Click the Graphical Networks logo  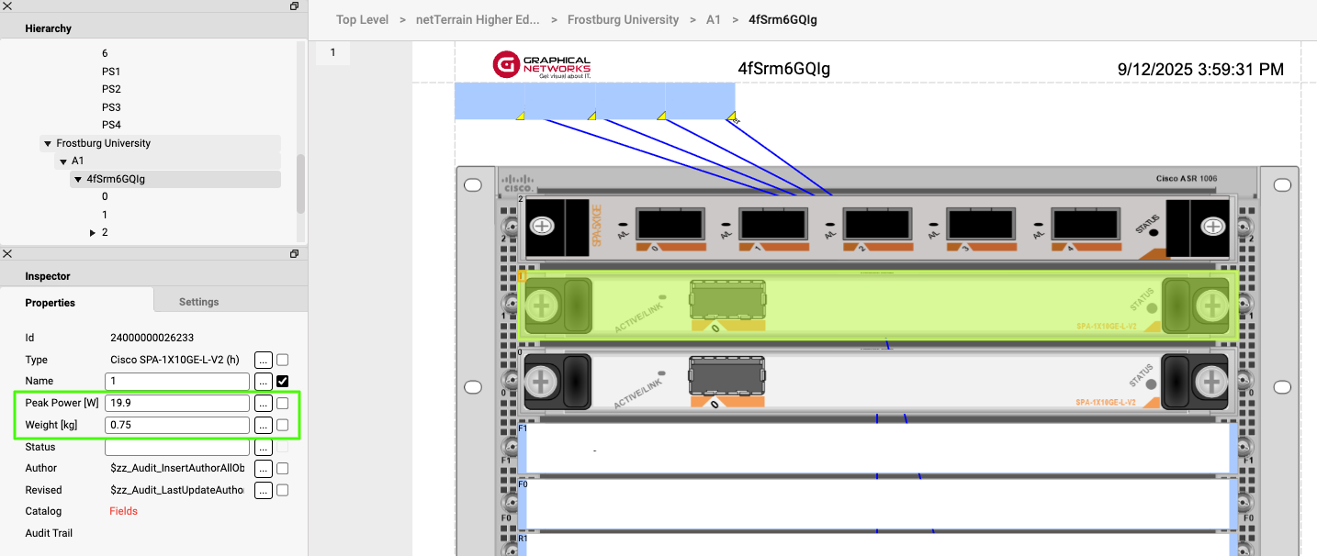pyautogui.click(x=542, y=65)
